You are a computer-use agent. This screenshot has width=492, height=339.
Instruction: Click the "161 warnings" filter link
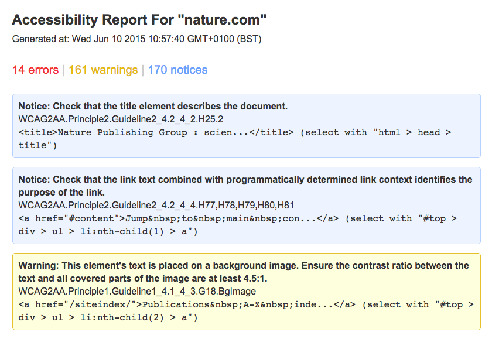(x=103, y=70)
